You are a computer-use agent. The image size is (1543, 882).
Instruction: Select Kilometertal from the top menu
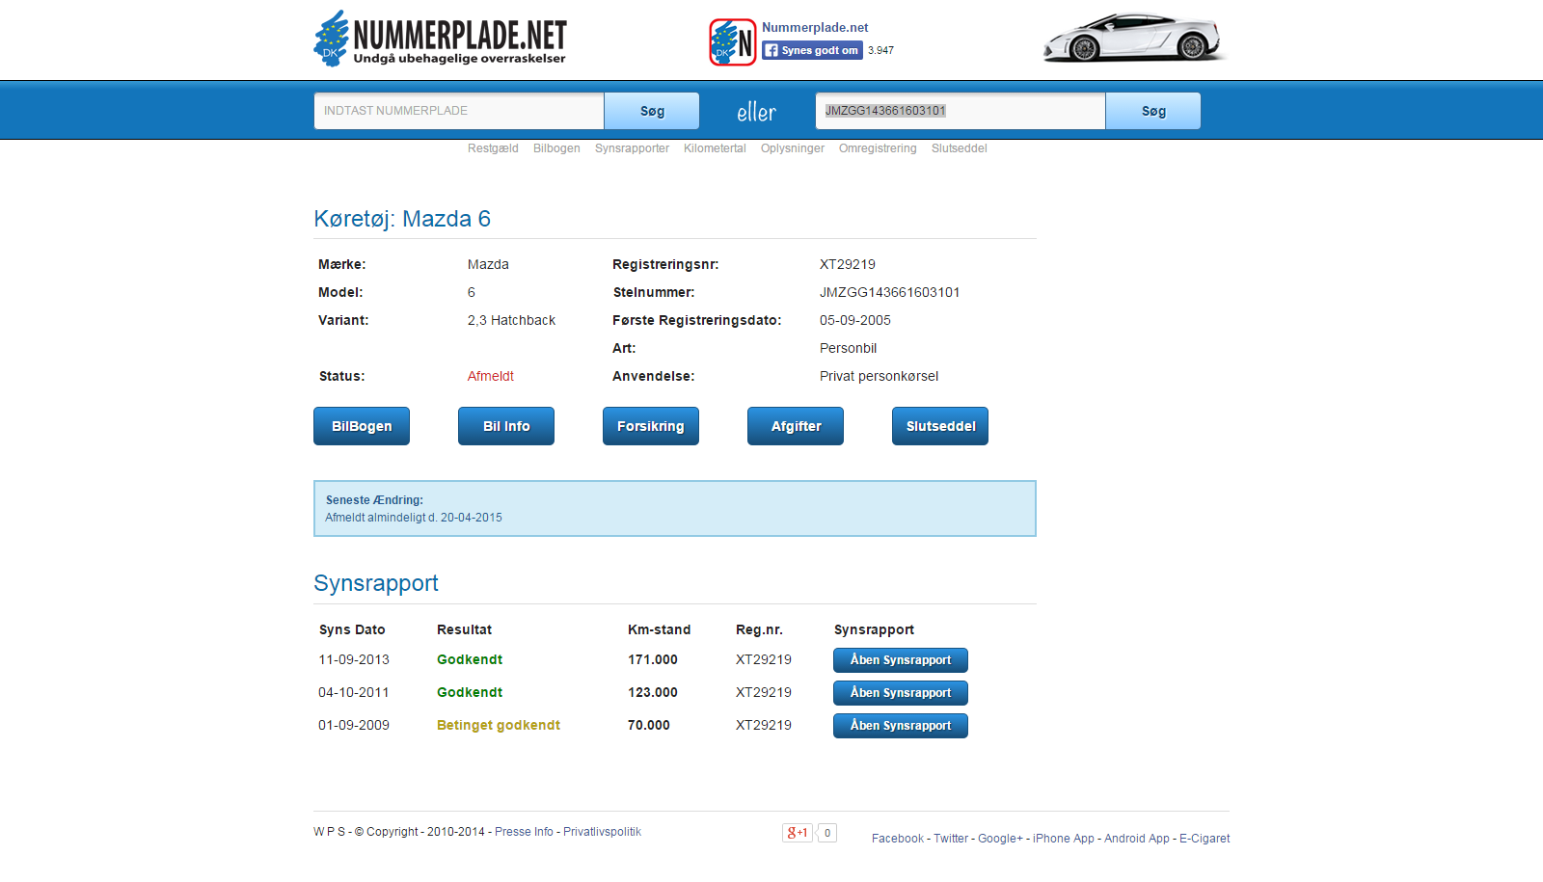click(x=715, y=148)
